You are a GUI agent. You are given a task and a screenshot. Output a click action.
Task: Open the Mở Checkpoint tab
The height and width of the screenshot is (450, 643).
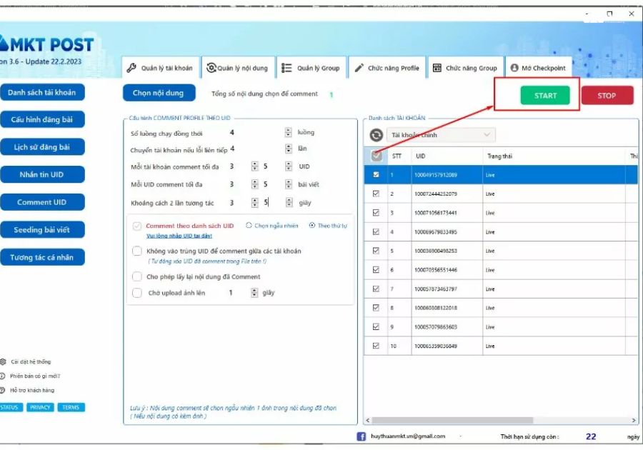pyautogui.click(x=539, y=68)
